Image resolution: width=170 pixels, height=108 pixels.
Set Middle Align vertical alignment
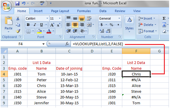(x=75, y=18)
